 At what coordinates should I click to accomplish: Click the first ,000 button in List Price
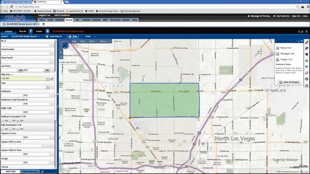point(20,70)
